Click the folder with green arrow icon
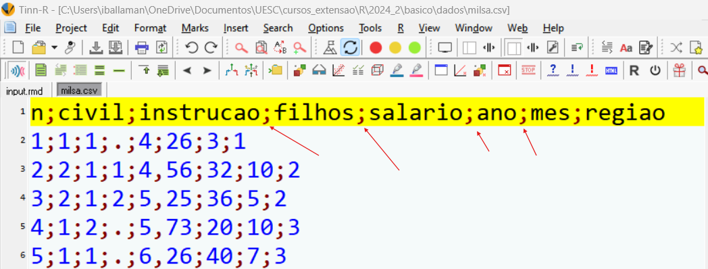708x269 pixels. click(275, 70)
